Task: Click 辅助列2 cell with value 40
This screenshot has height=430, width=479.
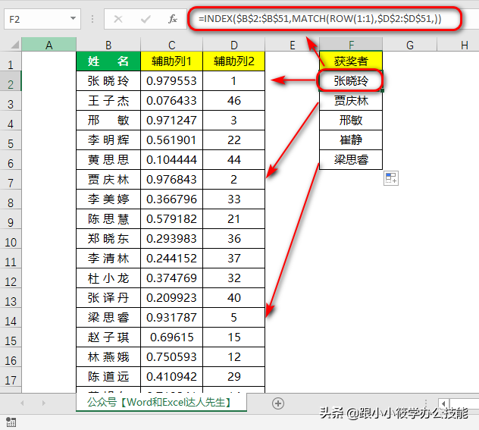Action: tap(234, 298)
